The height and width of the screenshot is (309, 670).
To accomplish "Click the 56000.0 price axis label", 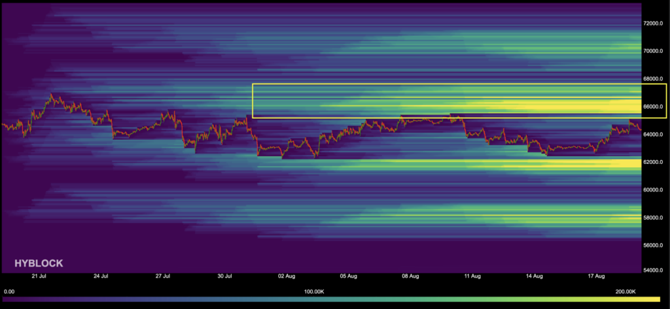I will (654, 246).
